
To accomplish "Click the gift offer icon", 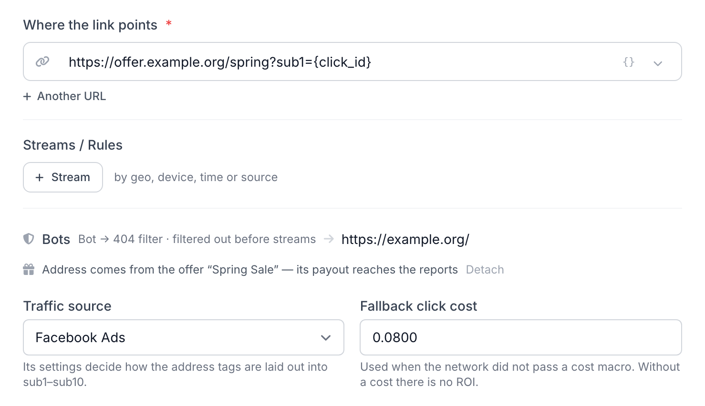I will 29,270.
